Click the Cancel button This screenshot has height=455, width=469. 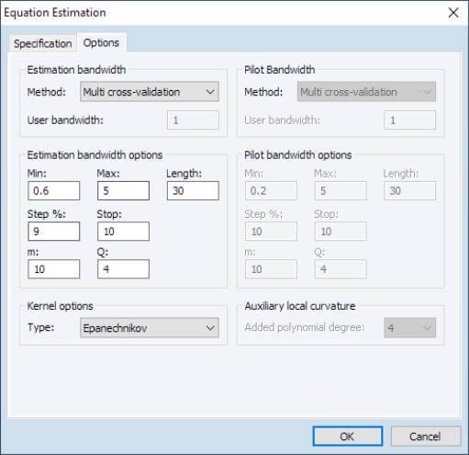(426, 437)
